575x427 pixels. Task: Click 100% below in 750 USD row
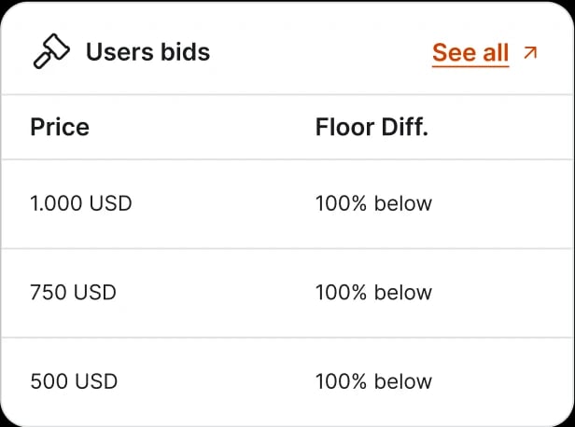pyautogui.click(x=373, y=293)
